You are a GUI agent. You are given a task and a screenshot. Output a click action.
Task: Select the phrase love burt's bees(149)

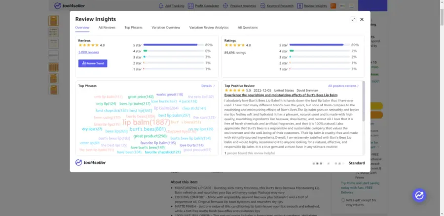pos(148,148)
